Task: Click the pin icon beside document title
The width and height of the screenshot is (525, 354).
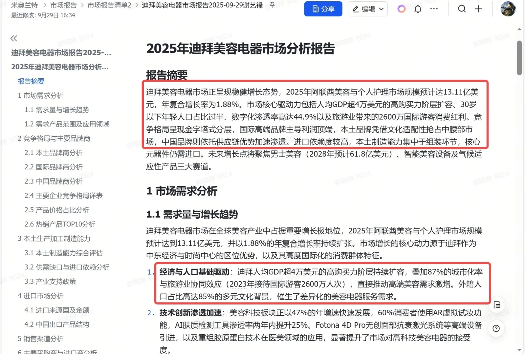Action: coord(272,5)
